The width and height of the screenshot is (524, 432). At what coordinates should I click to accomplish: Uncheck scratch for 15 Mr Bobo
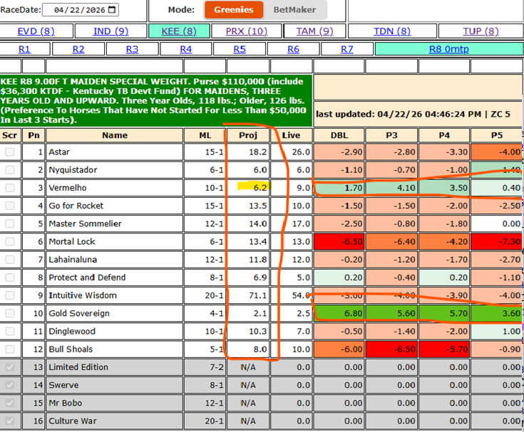tap(10, 403)
